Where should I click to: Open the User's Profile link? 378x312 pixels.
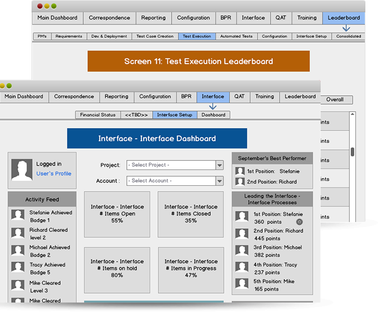pyautogui.click(x=54, y=174)
